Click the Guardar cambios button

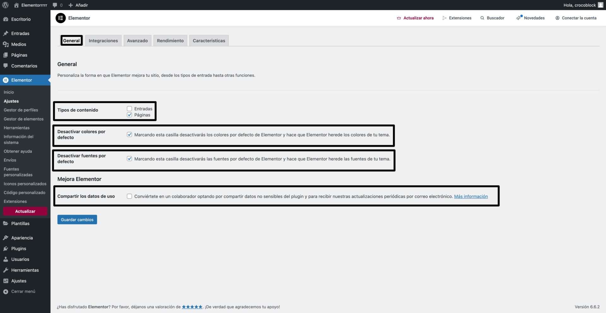point(77,220)
